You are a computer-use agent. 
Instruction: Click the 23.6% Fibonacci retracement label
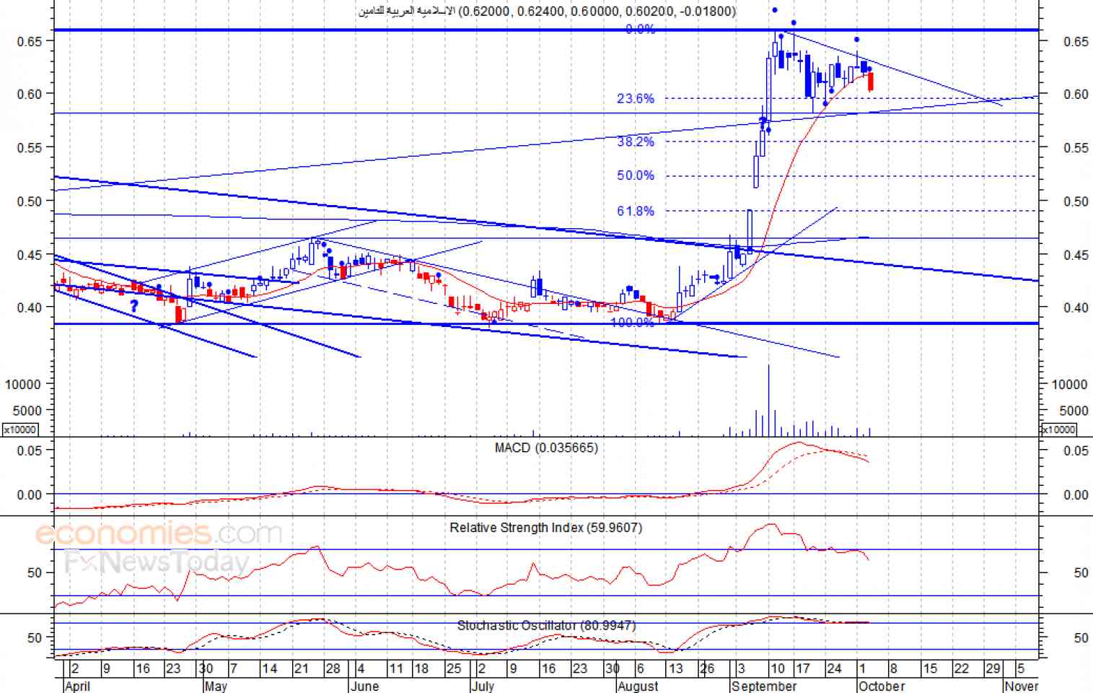pos(636,98)
